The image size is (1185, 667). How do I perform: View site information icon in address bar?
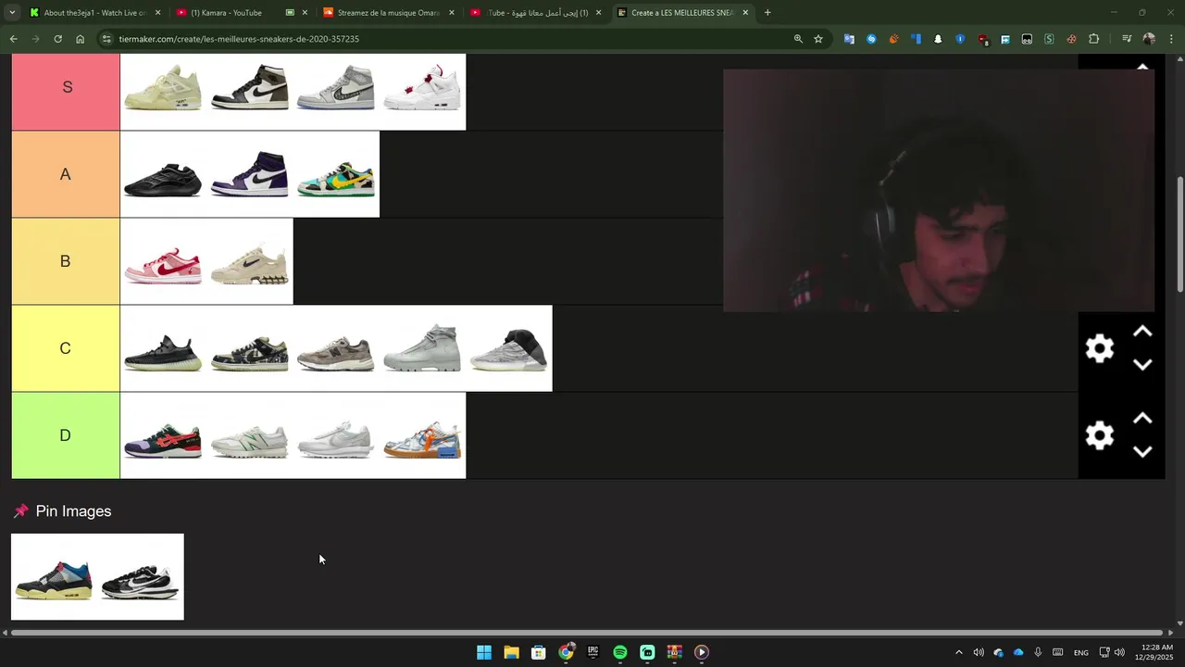[x=107, y=39]
